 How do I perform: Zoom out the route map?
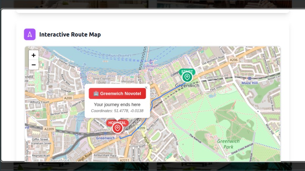coord(33,65)
